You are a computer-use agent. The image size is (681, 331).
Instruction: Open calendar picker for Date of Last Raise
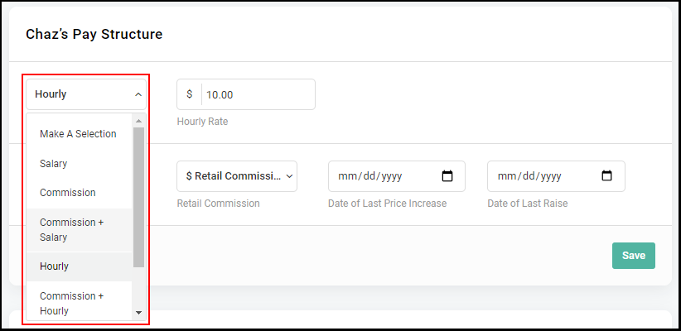pos(606,176)
